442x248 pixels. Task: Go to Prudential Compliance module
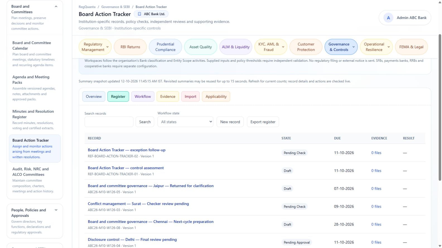165,47
